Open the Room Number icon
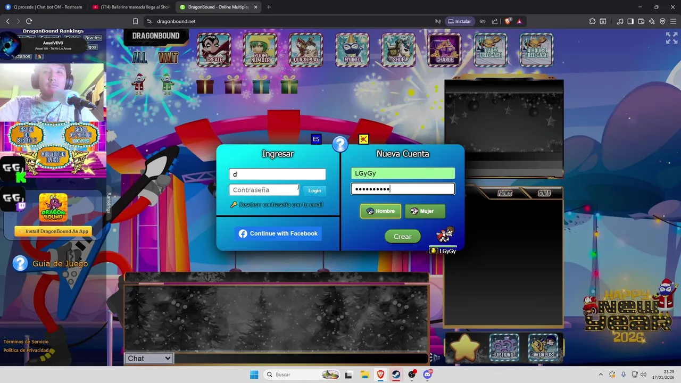The width and height of the screenshot is (681, 383). tap(260, 49)
